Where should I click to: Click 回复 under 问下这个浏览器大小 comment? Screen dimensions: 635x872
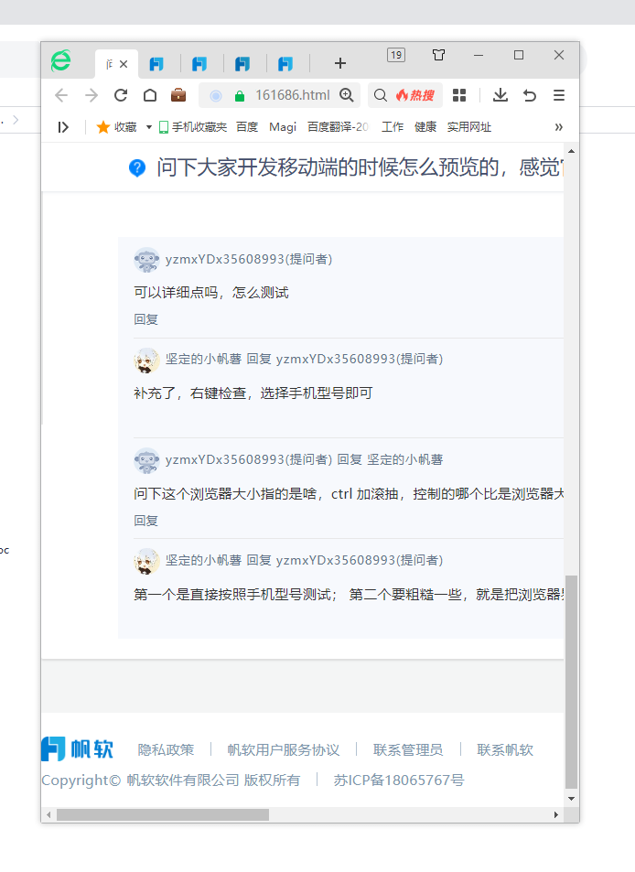pos(145,521)
